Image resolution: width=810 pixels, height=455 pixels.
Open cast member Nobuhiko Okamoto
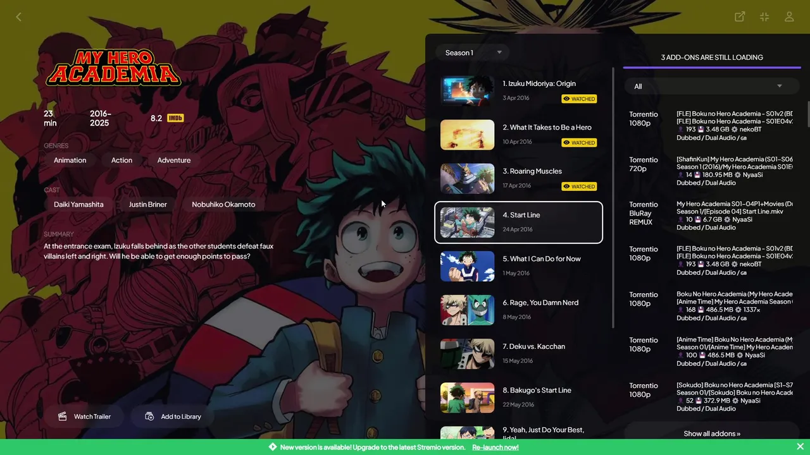(x=223, y=204)
